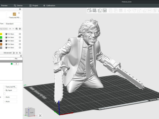
Task: Remove a filament with the minus icon
Action: (13, 29)
